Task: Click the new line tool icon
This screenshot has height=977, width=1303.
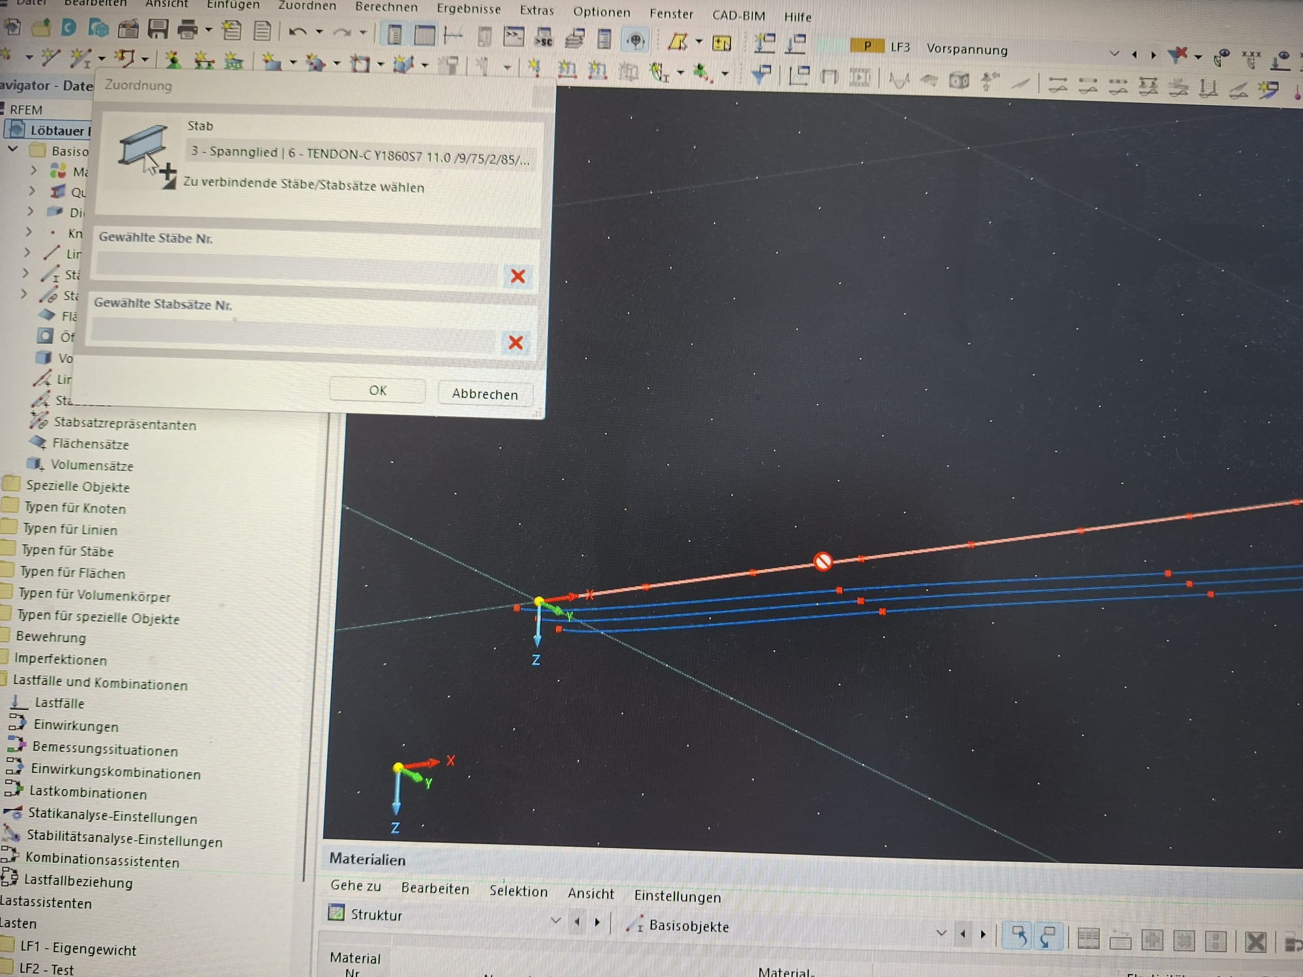Action: click(50, 58)
